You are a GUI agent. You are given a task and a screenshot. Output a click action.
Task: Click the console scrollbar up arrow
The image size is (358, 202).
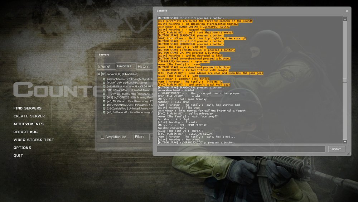345,19
